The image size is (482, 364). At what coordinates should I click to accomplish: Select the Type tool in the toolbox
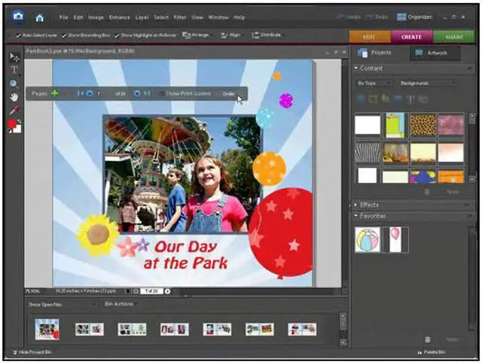point(14,70)
